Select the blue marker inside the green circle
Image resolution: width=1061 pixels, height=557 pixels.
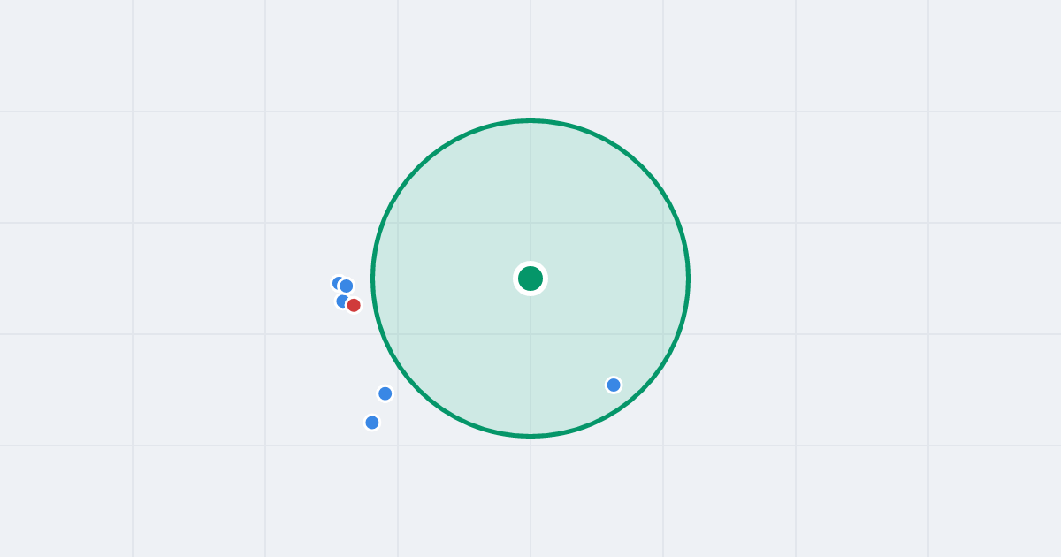(614, 385)
